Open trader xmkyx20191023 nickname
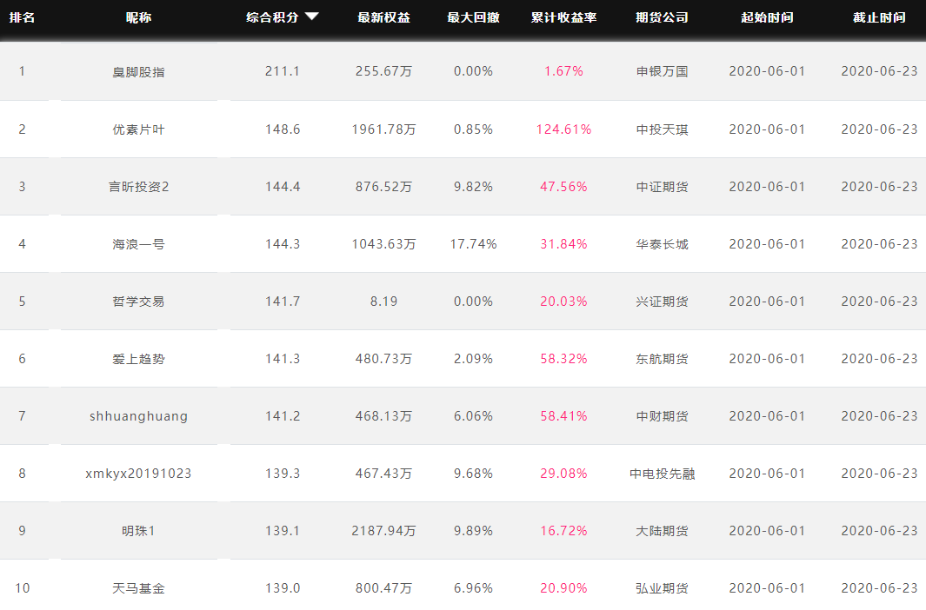 [x=139, y=474]
